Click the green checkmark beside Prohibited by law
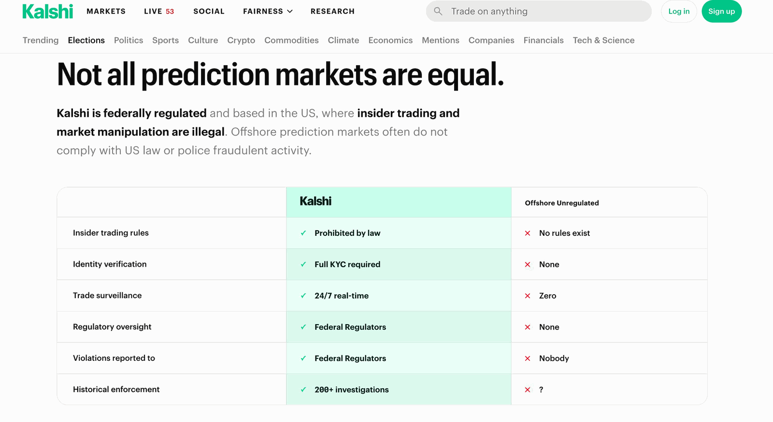Image resolution: width=773 pixels, height=422 pixels. (x=303, y=232)
